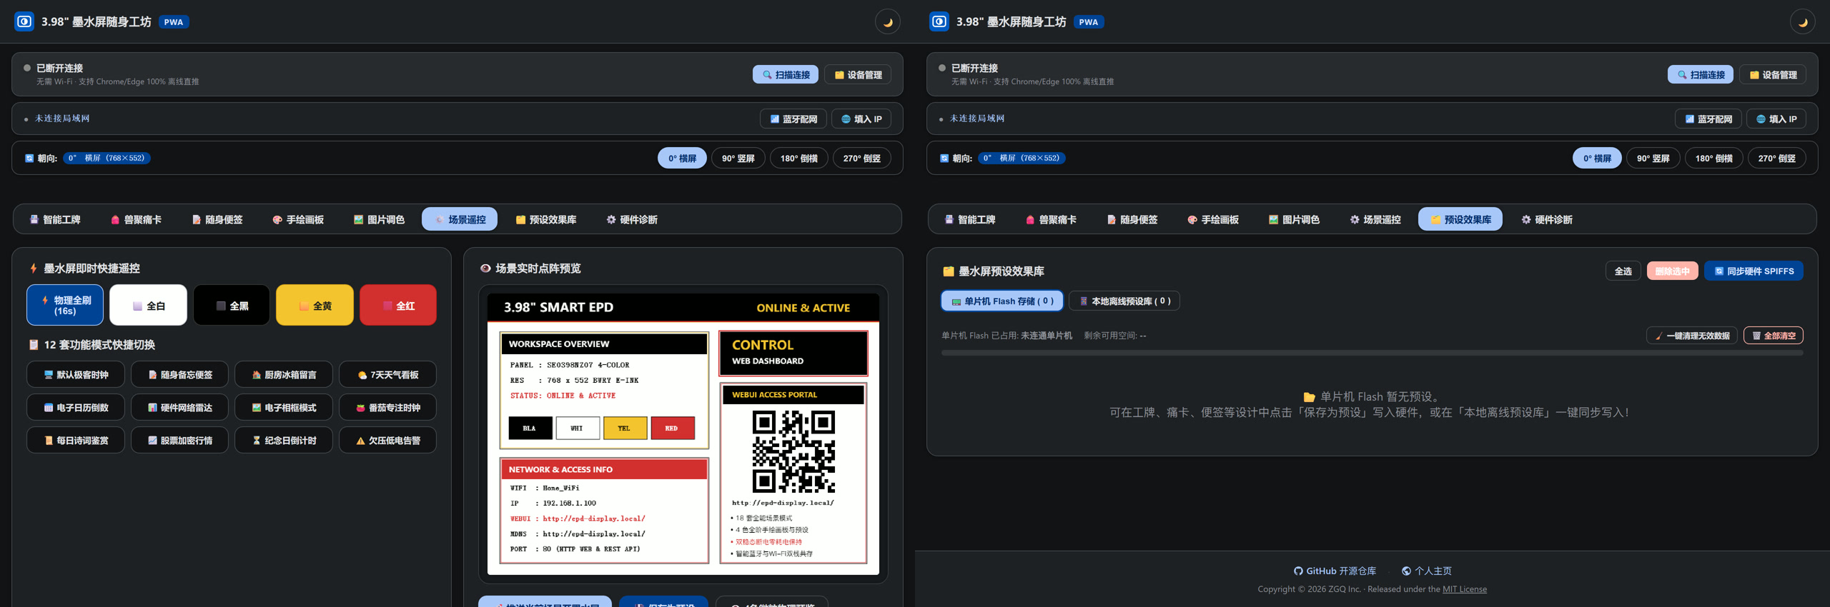Switch to 每日诗词鉴赏 mode
This screenshot has height=607, width=1830.
click(76, 440)
